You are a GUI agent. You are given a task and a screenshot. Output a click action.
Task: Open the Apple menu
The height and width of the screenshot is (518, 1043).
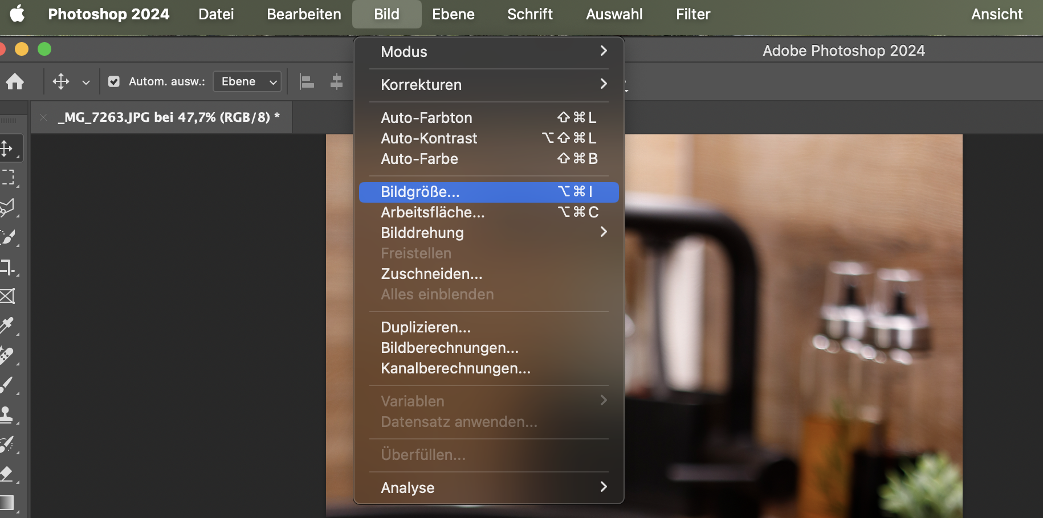[x=18, y=14]
